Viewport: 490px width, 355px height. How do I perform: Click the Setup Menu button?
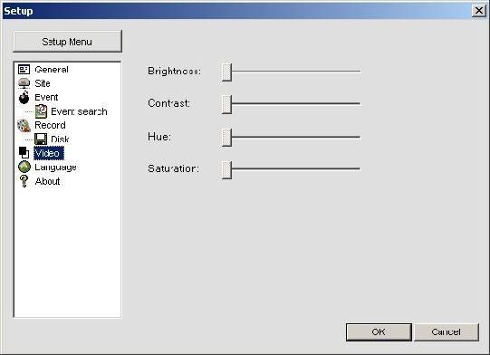pos(68,42)
